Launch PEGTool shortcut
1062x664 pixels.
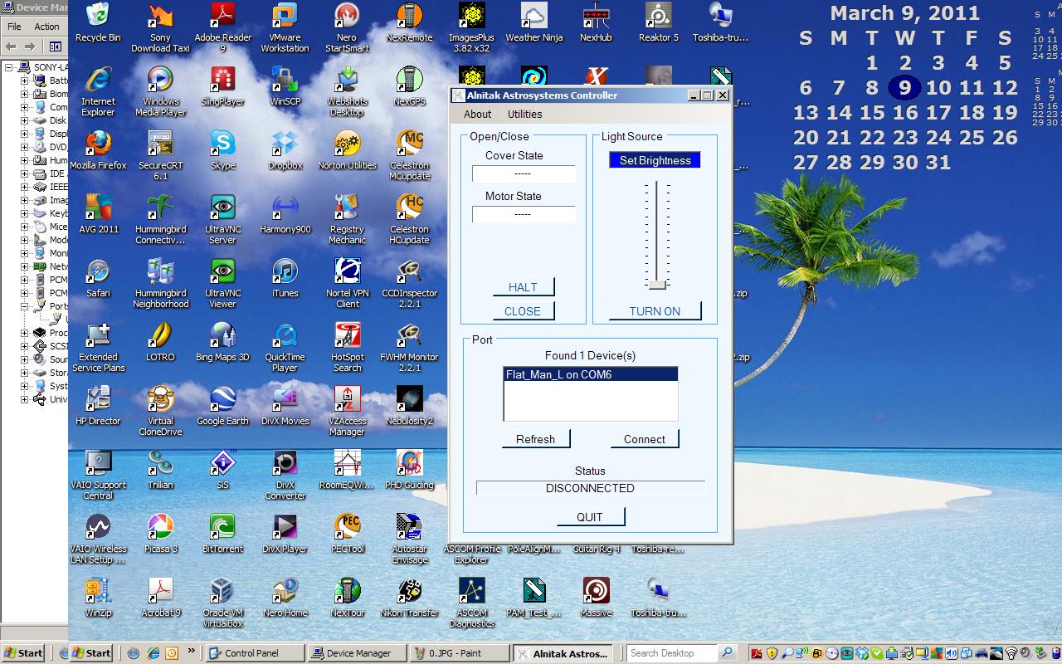[x=347, y=534]
